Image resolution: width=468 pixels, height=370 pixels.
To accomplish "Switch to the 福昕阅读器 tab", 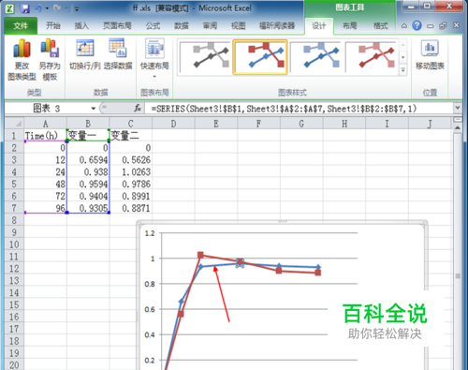I will [277, 26].
